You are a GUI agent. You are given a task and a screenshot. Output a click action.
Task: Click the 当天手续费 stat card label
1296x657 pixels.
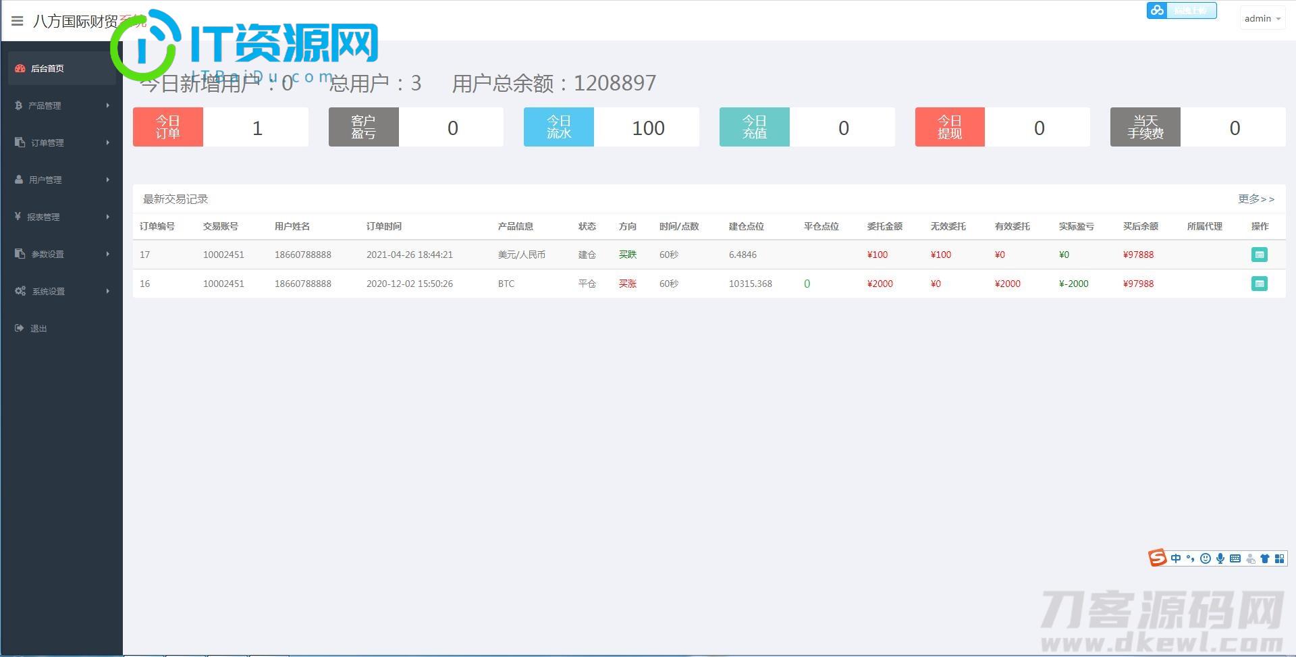[x=1145, y=127]
